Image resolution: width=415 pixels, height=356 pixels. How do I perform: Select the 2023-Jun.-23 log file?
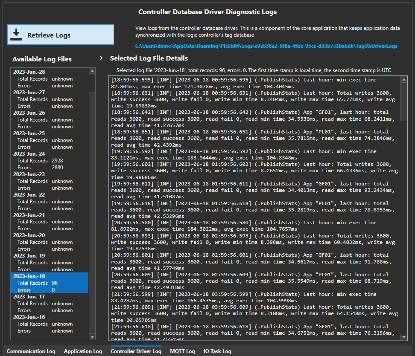click(50, 181)
